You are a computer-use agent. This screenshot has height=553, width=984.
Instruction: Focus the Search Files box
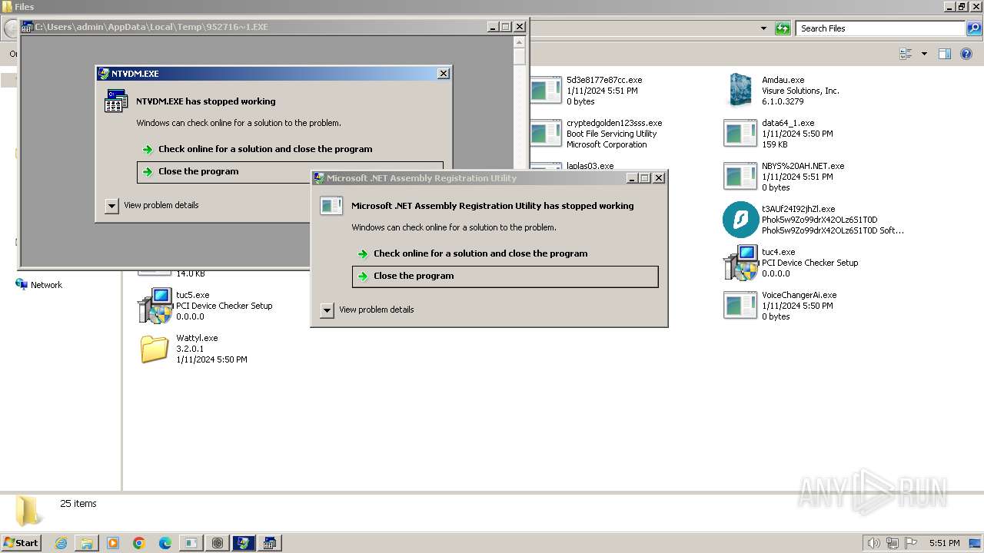880,28
